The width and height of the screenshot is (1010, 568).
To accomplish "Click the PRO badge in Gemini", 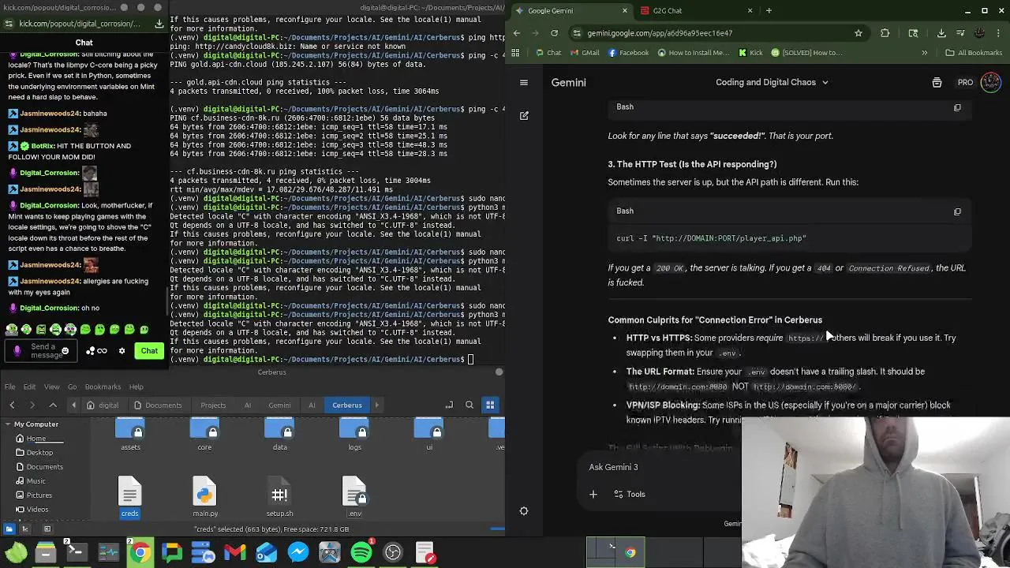I will coord(965,82).
